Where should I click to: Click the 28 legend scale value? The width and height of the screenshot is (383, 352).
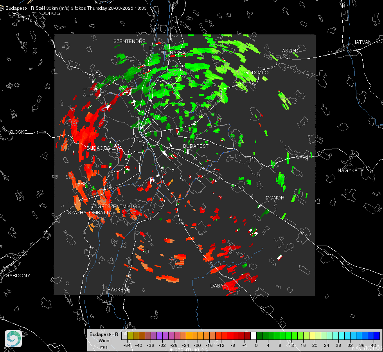[x=338, y=345]
